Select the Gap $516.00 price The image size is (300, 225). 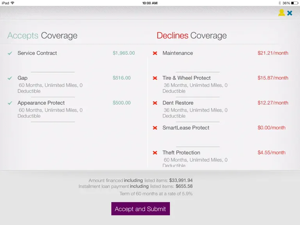[121, 78]
